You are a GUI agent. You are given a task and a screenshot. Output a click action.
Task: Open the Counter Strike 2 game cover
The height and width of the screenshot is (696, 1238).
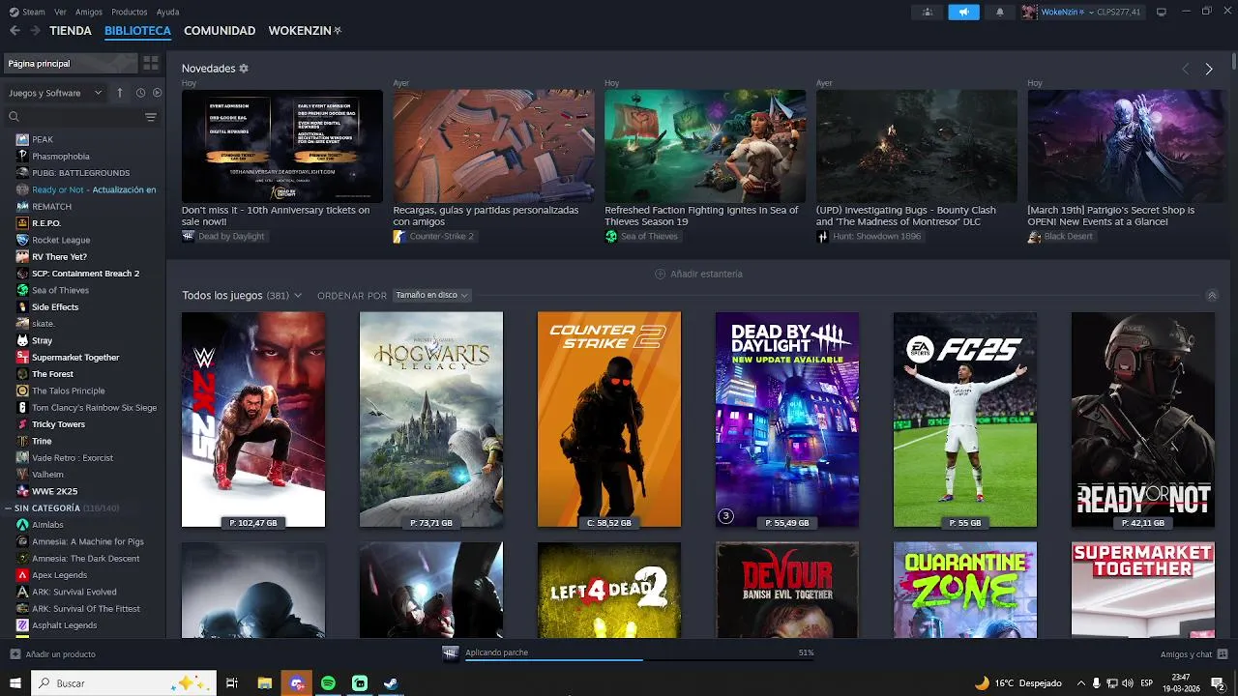pyautogui.click(x=609, y=420)
